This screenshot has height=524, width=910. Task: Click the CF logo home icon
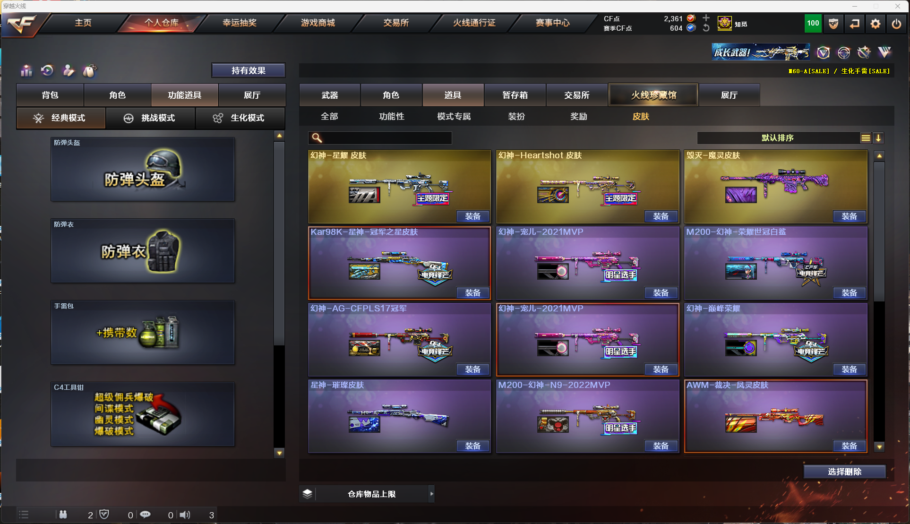(x=22, y=24)
